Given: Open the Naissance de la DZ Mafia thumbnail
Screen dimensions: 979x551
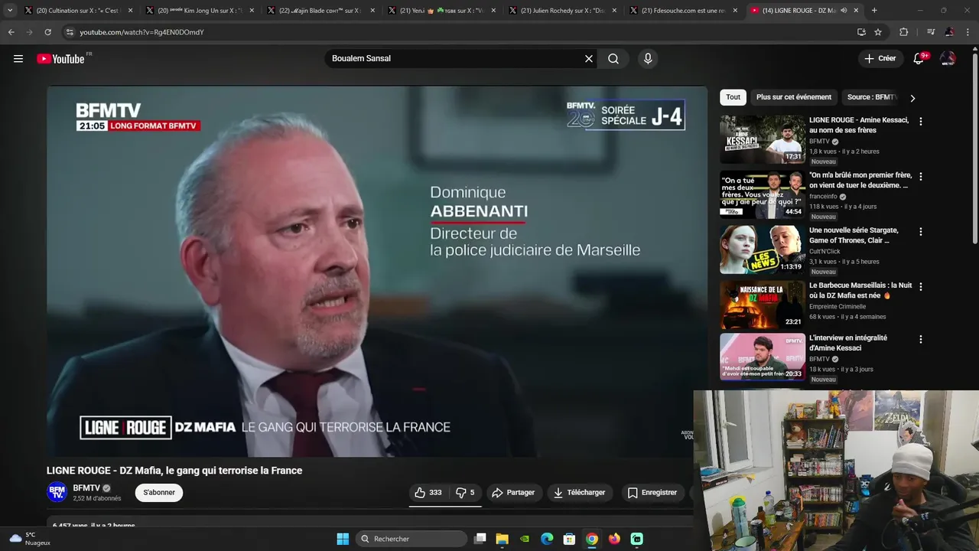Looking at the screenshot, I should 763,305.
